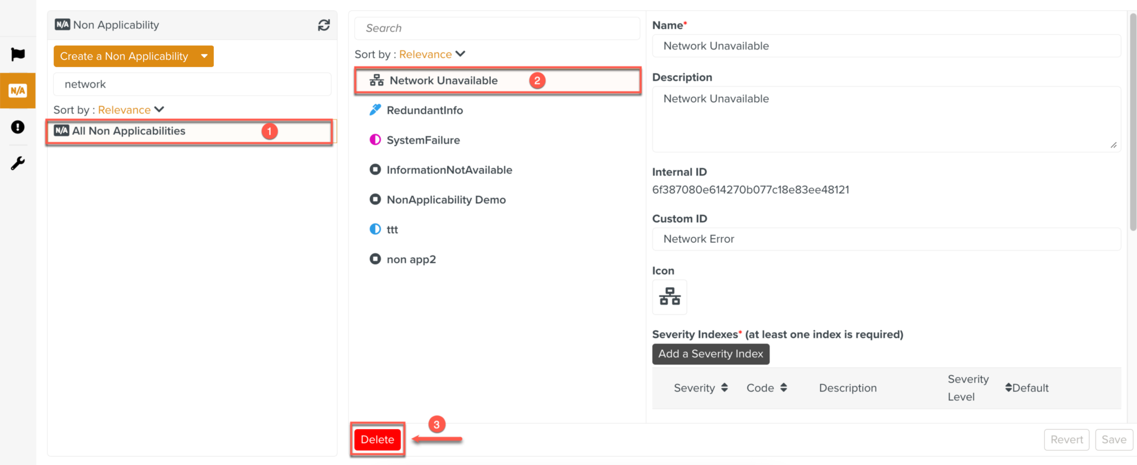Click the red Delete button

pos(377,440)
